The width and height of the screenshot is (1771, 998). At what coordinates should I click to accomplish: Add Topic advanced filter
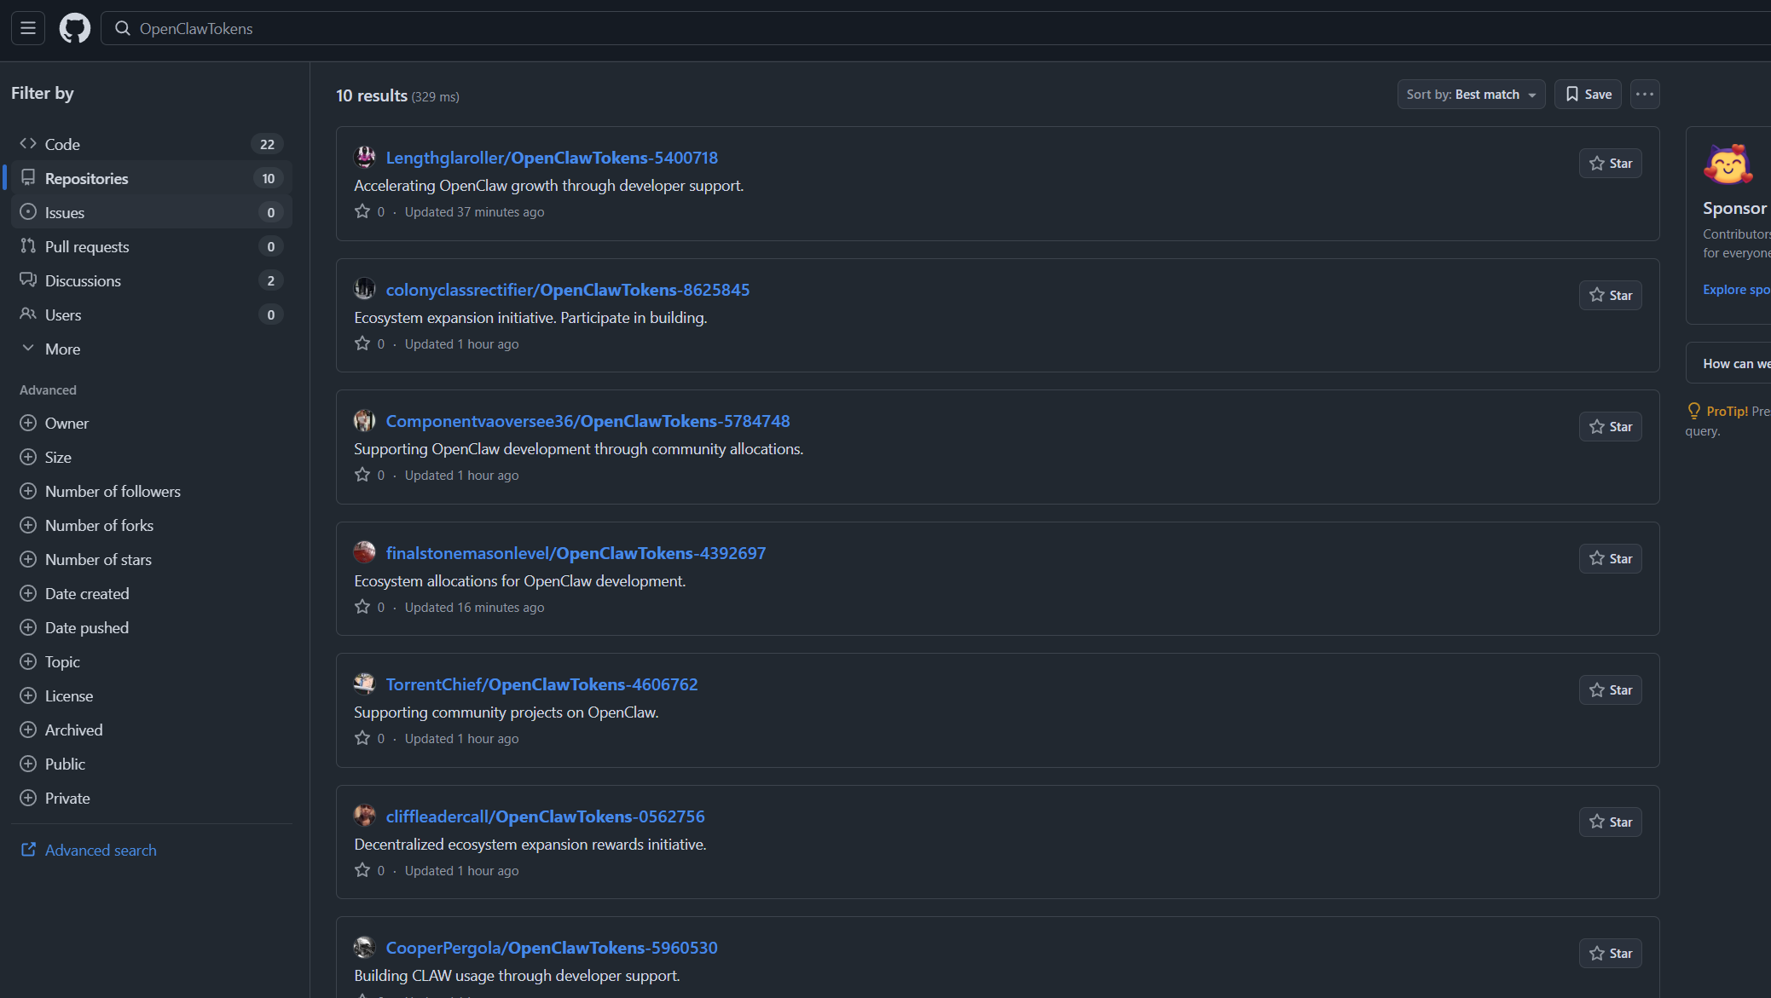tap(152, 661)
